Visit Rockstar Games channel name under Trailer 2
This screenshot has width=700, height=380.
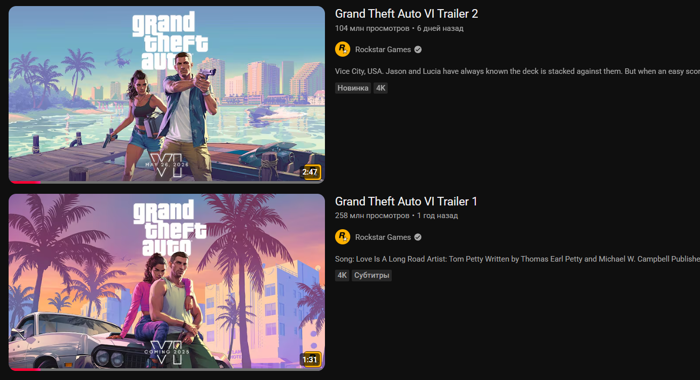[383, 50]
